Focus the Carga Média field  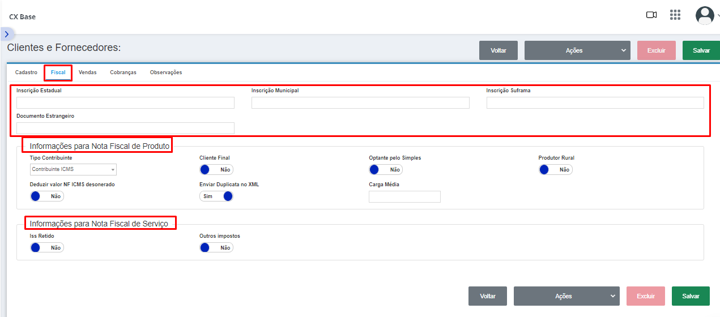(x=404, y=196)
